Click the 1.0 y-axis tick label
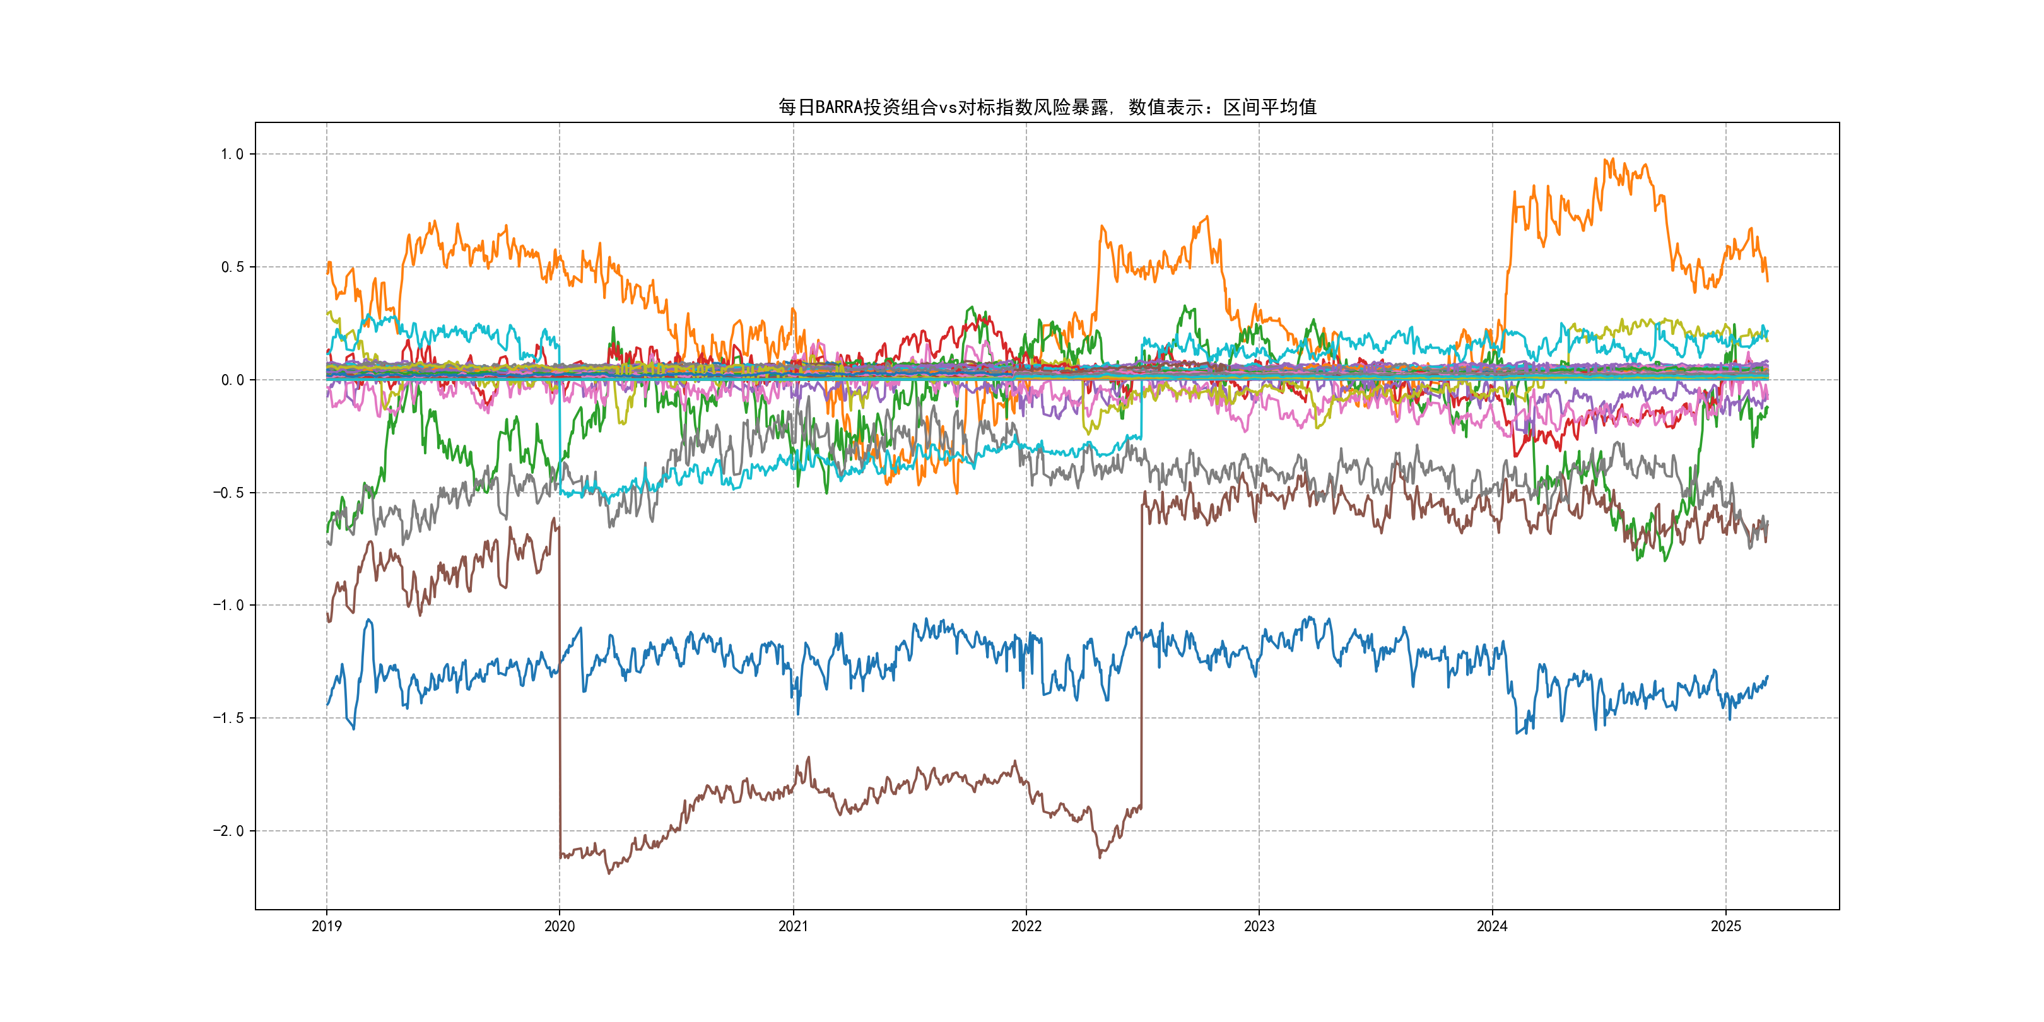Image resolution: width=2044 pixels, height=1022 pixels. (x=232, y=154)
